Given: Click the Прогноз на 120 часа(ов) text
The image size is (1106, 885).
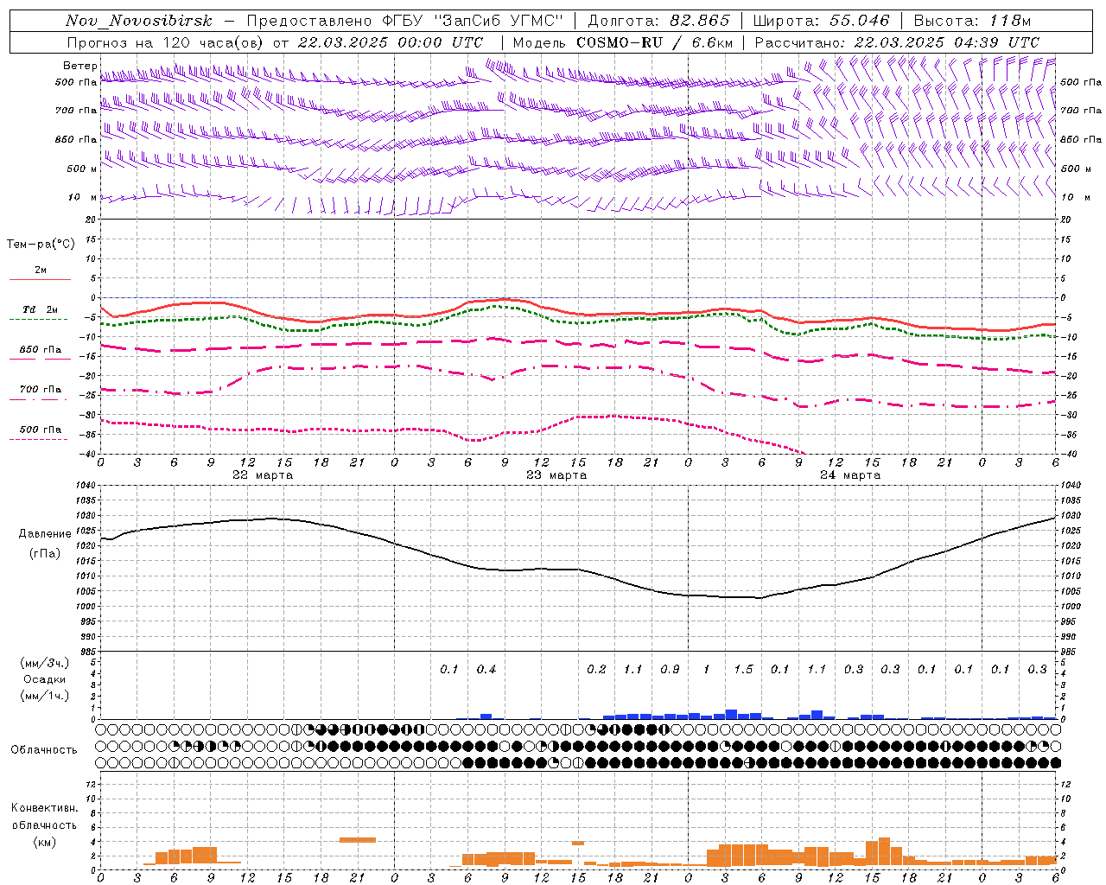Looking at the screenshot, I should click(x=167, y=42).
